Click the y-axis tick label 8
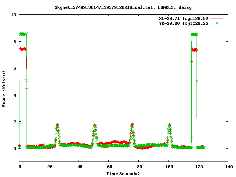236x177 pixels. (15, 42)
